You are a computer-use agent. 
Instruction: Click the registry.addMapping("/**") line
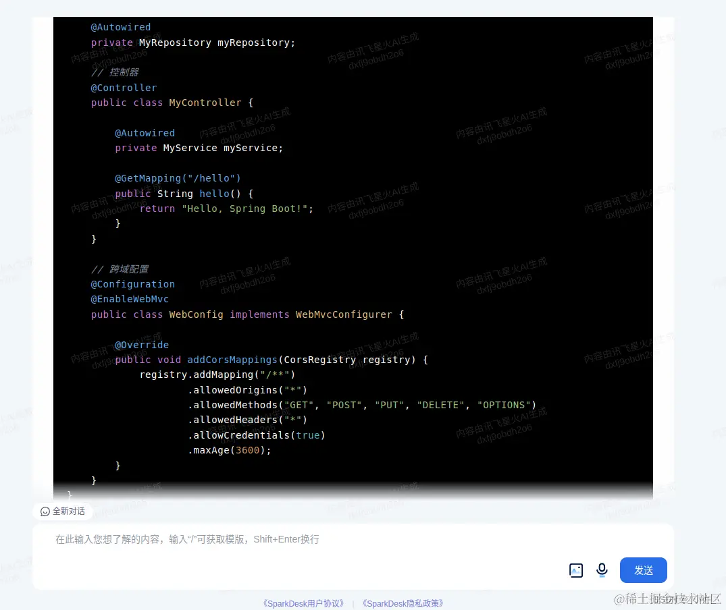pyautogui.click(x=217, y=375)
